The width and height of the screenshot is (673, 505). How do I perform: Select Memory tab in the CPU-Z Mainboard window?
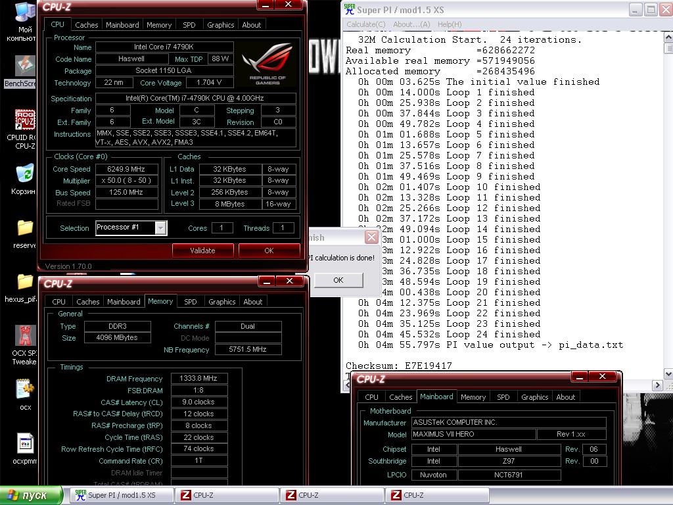pos(473,397)
